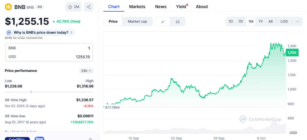Viewport: 307px width, 140px height.
Task: Open the Markets tab
Action: [x=137, y=7]
